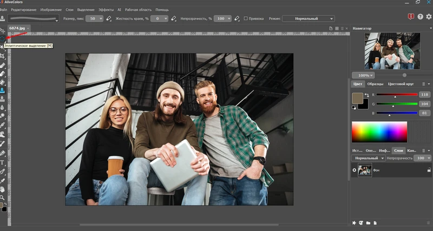Select the droplet-shaped Blur tool
This screenshot has height=231, width=433.
tap(2, 107)
